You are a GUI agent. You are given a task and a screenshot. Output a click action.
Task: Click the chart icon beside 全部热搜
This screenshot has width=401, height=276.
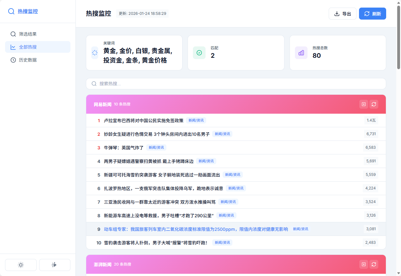tap(13, 47)
